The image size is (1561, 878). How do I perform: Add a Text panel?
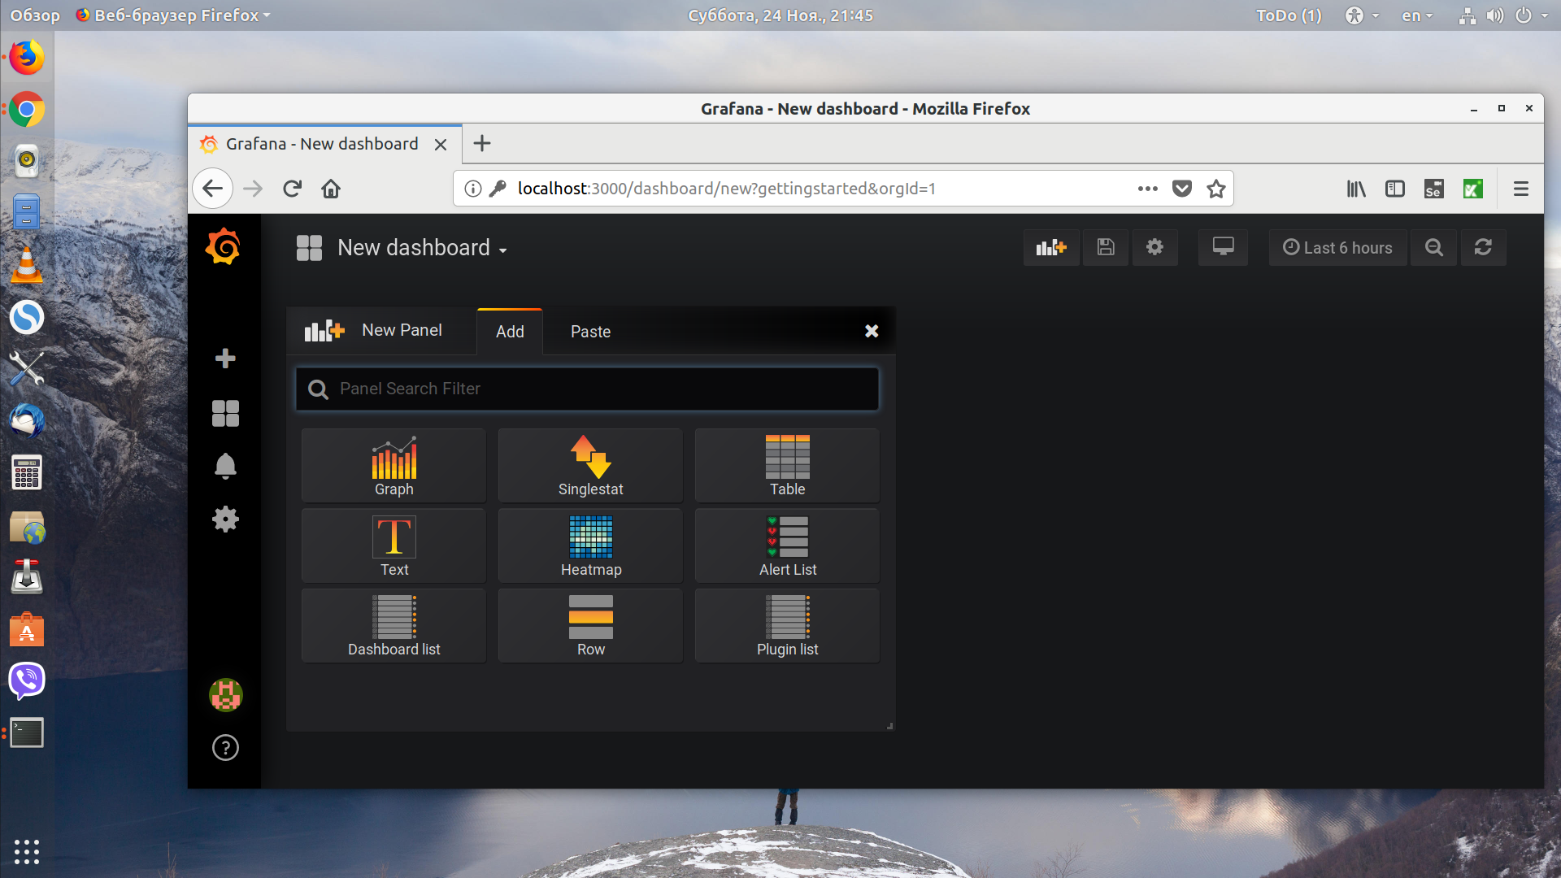click(x=394, y=545)
